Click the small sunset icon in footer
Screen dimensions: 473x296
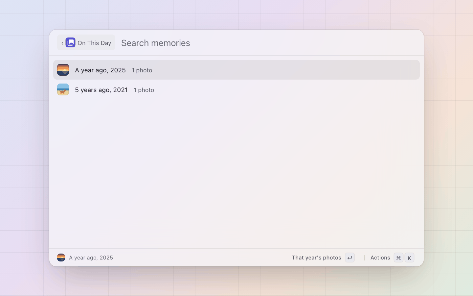click(61, 258)
